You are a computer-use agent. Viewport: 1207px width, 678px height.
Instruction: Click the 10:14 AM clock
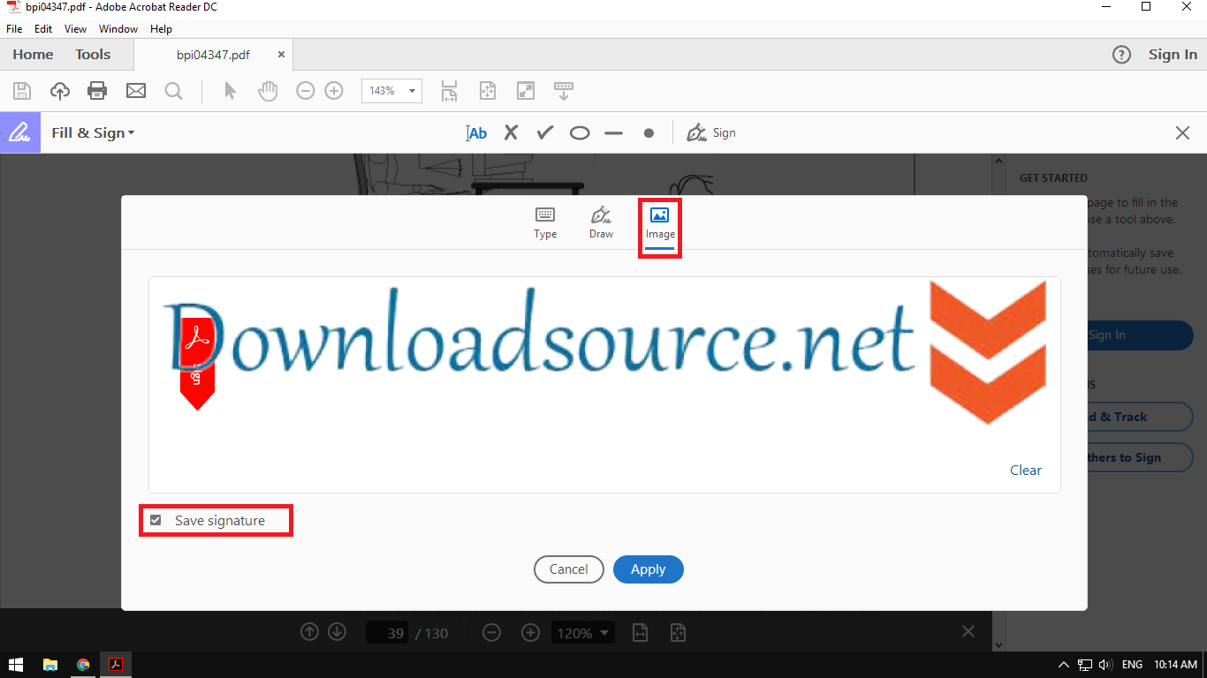pos(1175,665)
